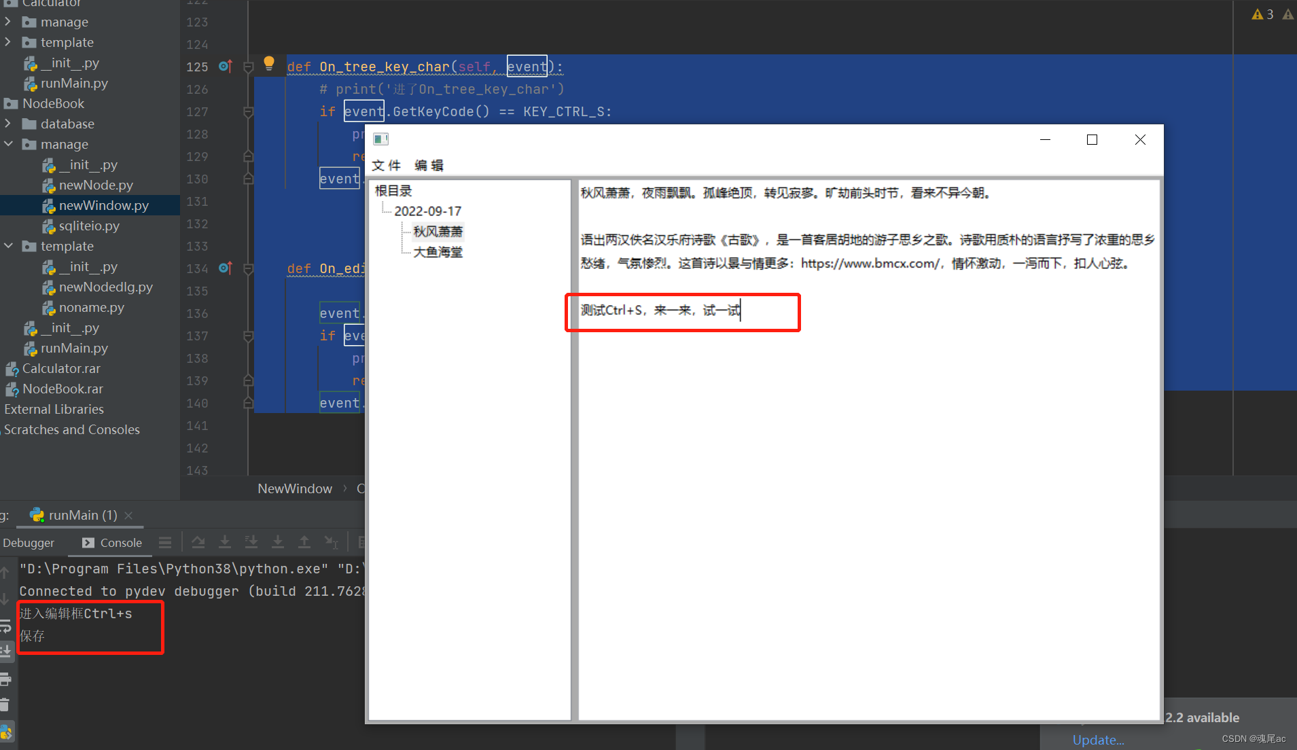Collapse the NodeBook manage folder
The width and height of the screenshot is (1297, 750).
(8, 144)
